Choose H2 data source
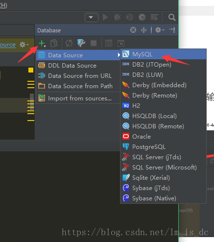Screen dimensions: 214x242 click(x=164, y=106)
